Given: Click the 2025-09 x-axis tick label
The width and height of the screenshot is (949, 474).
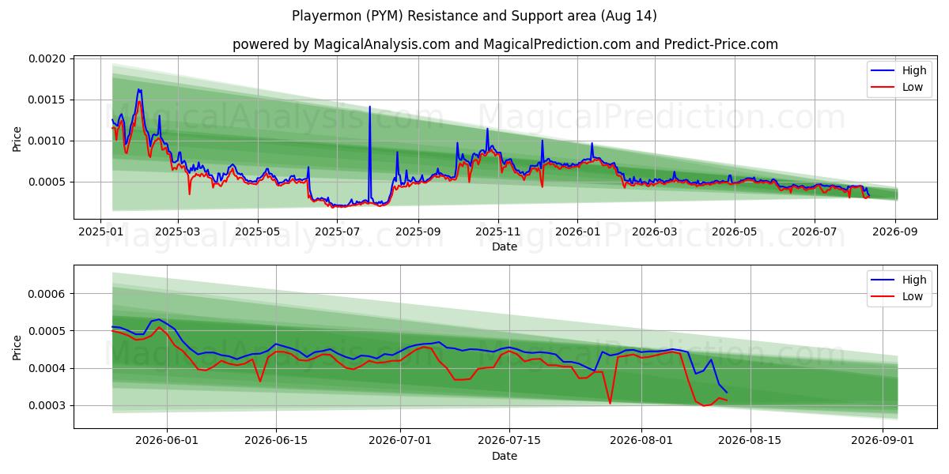Looking at the screenshot, I should 418,232.
